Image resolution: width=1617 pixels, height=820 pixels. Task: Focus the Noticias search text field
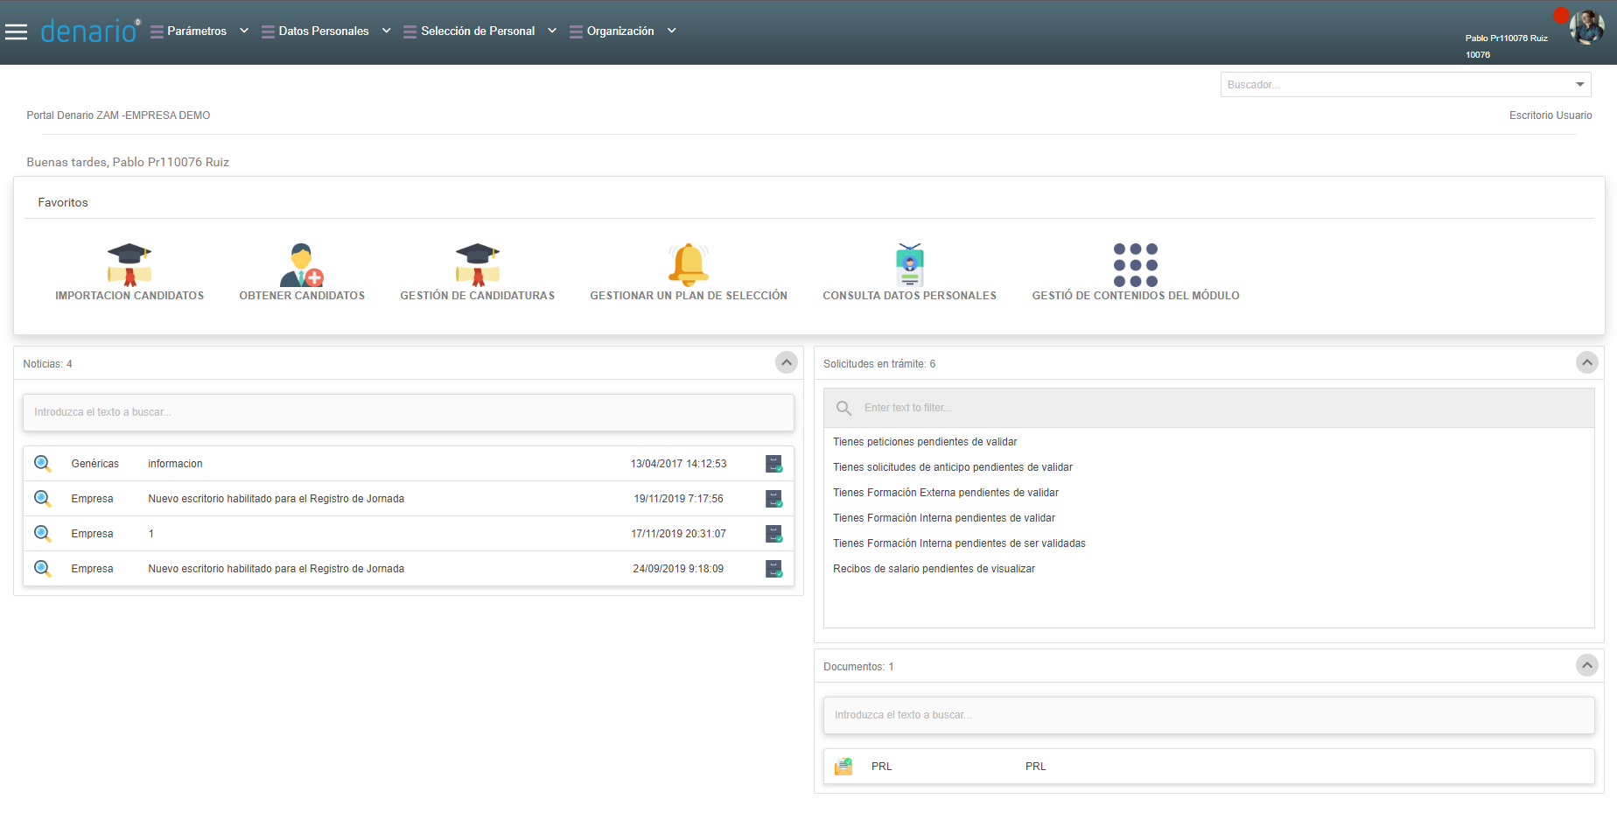(409, 412)
